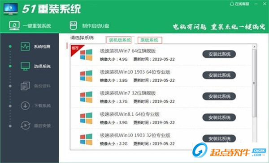Select the 备份资料 step label
The width and height of the screenshot is (269, 163).
click(x=42, y=86)
